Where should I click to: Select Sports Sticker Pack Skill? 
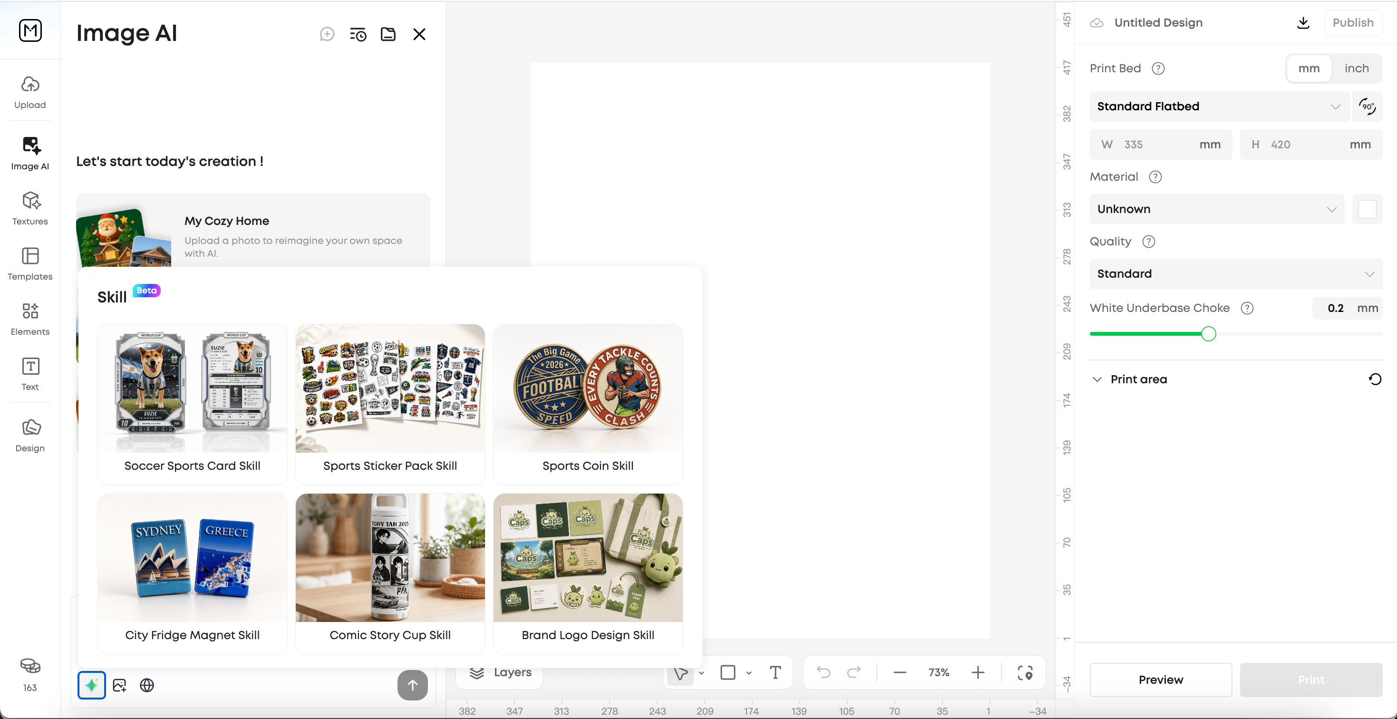390,404
